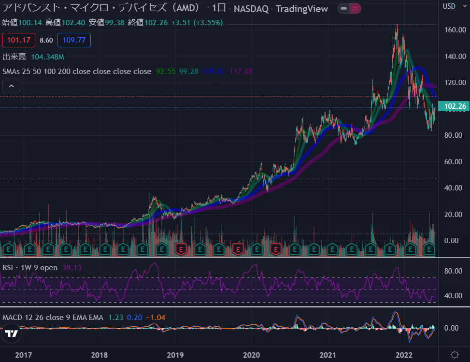Click the 始値 open value 100.14
470x362 pixels.
coord(30,23)
